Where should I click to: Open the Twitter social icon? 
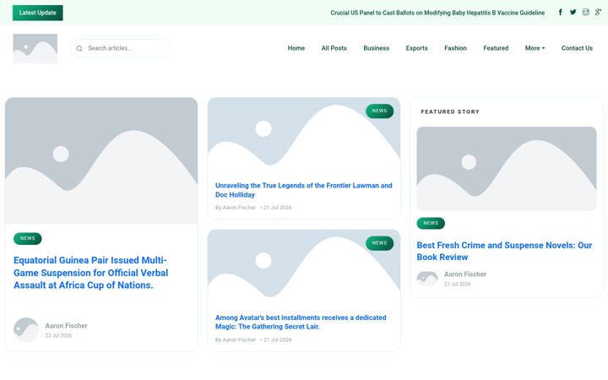(573, 12)
